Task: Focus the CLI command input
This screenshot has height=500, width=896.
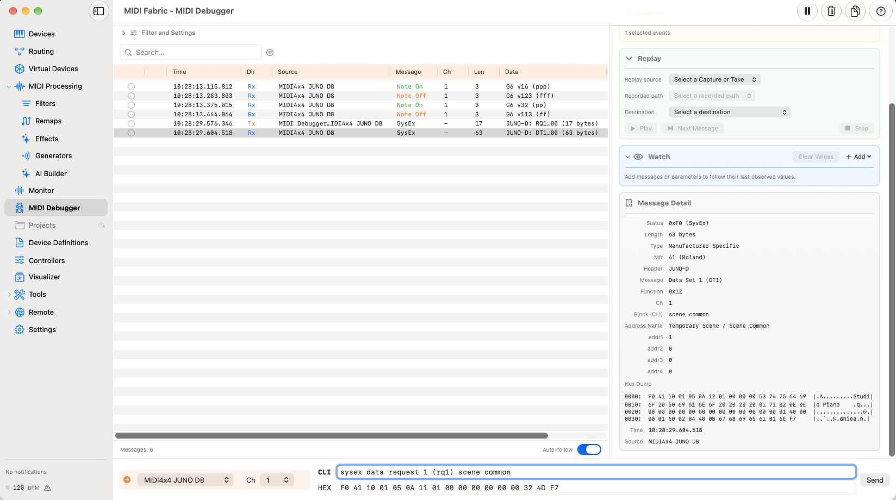Action: point(596,472)
